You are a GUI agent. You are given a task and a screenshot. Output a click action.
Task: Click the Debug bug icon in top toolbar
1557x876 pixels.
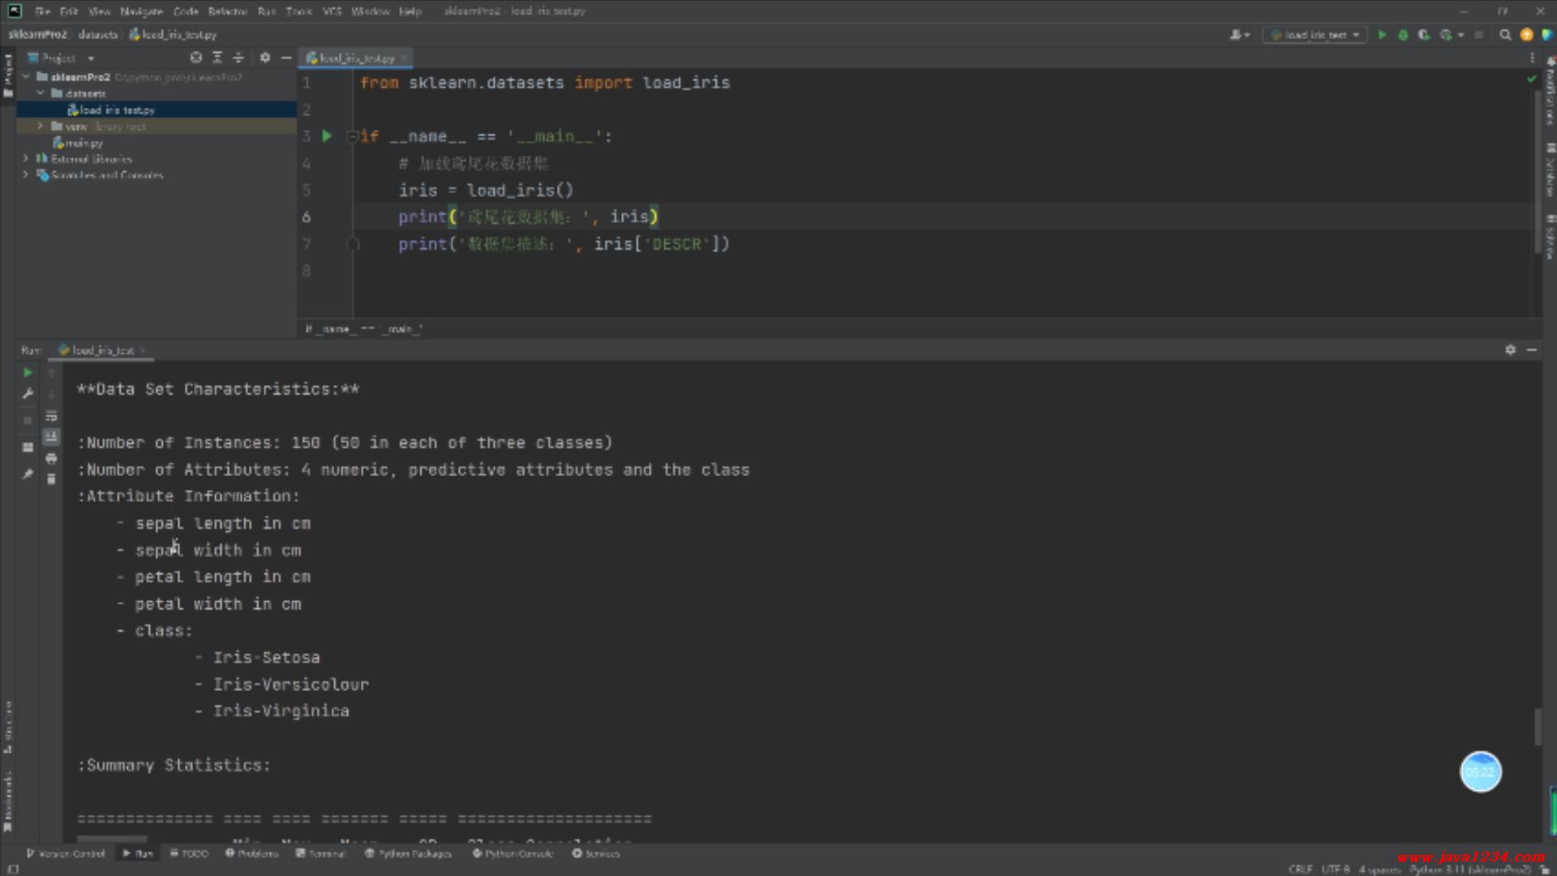1403,35
